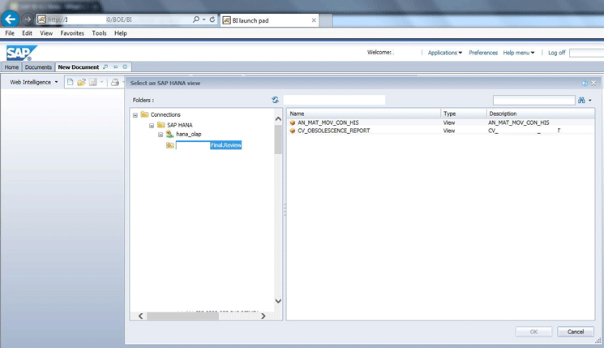Click the dialog help question mark icon
Viewport: 604px width, 348px height.
585,84
